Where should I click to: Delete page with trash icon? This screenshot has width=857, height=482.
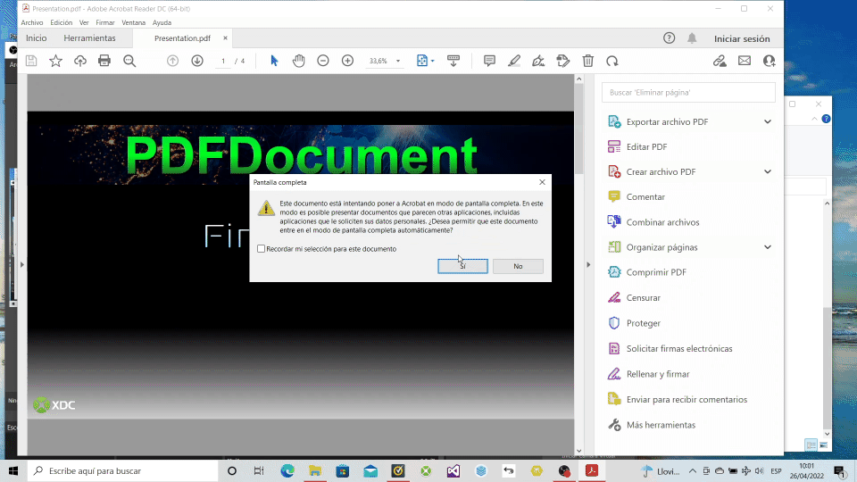[x=588, y=61]
